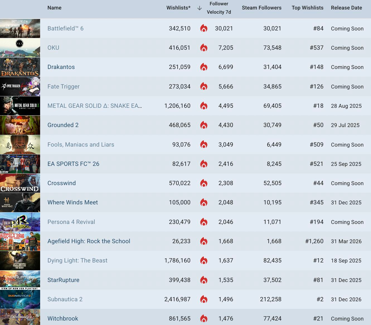Open the OKU game thumbnail
This screenshot has height=325, width=371.
[x=20, y=48]
